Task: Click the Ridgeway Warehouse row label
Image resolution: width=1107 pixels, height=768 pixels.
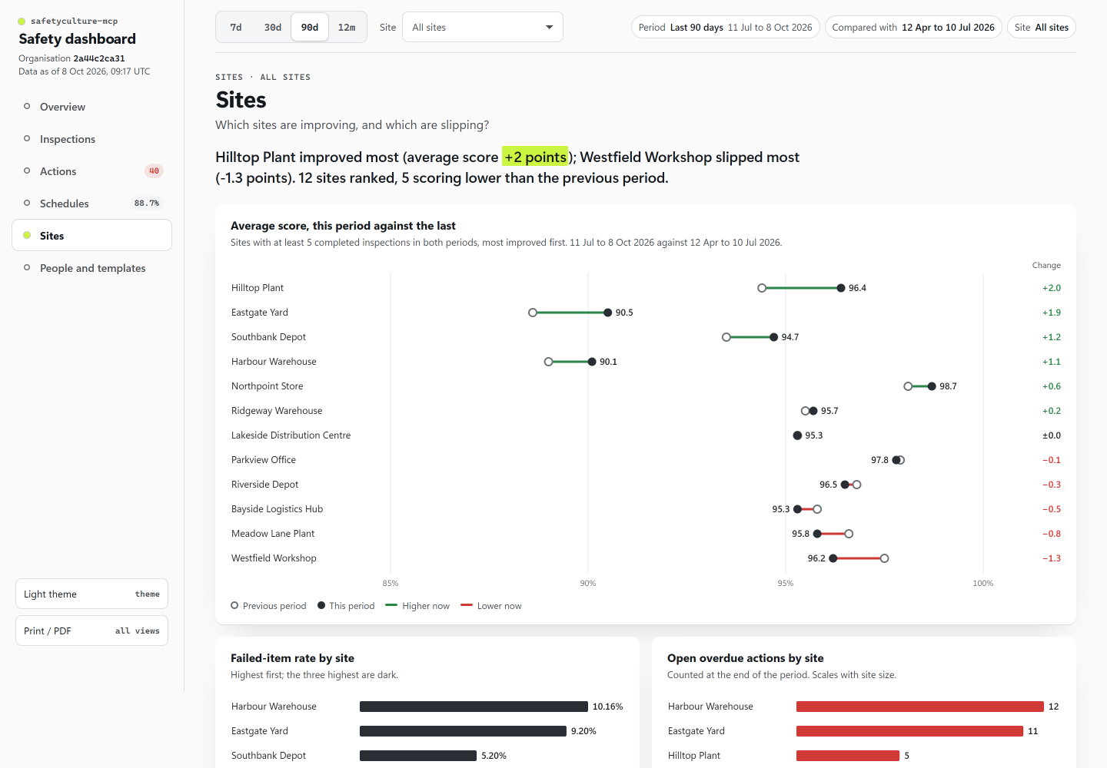Action: 277,411
